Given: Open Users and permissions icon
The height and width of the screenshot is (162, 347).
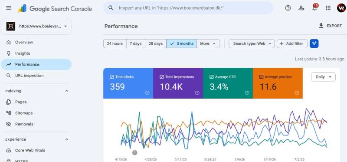Looking at the screenshot, I should click(301, 8).
